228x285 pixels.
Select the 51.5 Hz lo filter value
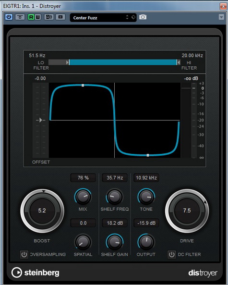pos(37,55)
